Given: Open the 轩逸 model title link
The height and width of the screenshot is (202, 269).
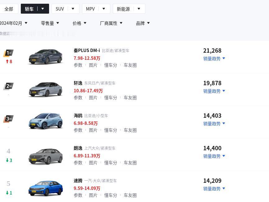Looking at the screenshot, I should tap(78, 83).
